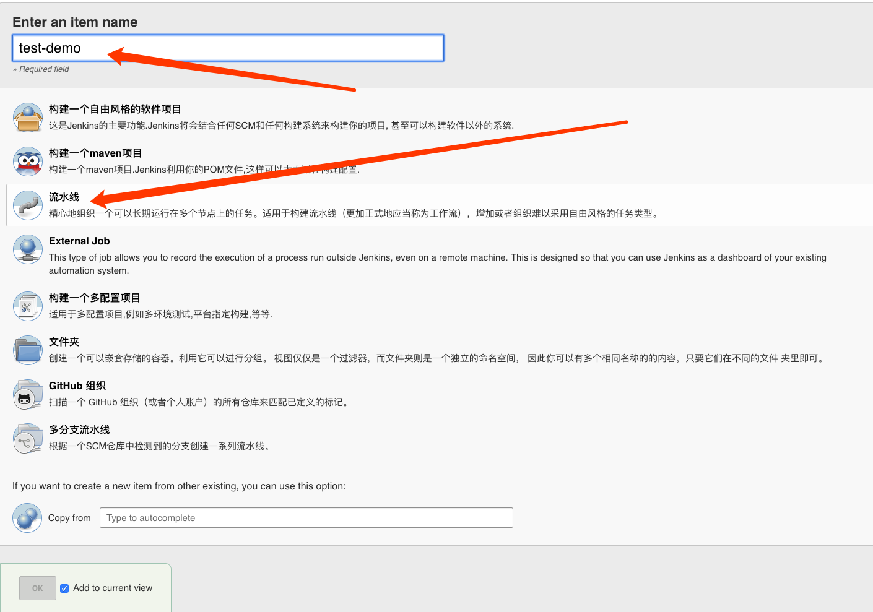Click the item name field containing test-demo
The width and height of the screenshot is (873, 612).
pyautogui.click(x=228, y=48)
